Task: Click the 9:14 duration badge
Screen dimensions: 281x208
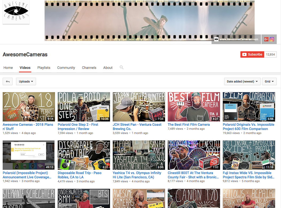Action: pyautogui.click(x=50, y=119)
